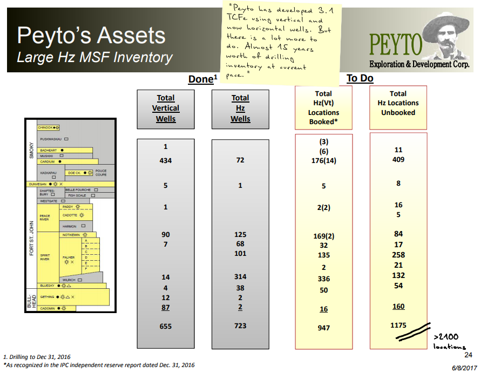Click the Hz Wells total 723

coord(240,326)
